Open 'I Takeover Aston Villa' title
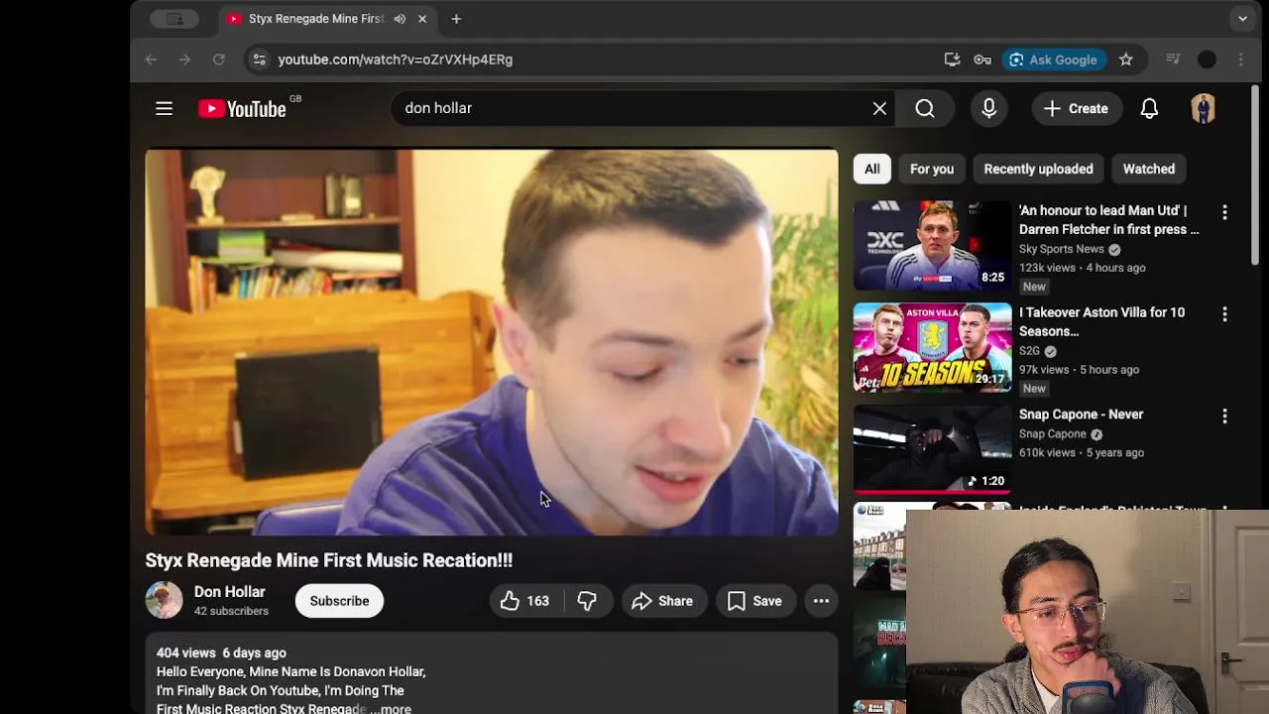Viewport: 1269px width, 714px height. (x=1101, y=321)
